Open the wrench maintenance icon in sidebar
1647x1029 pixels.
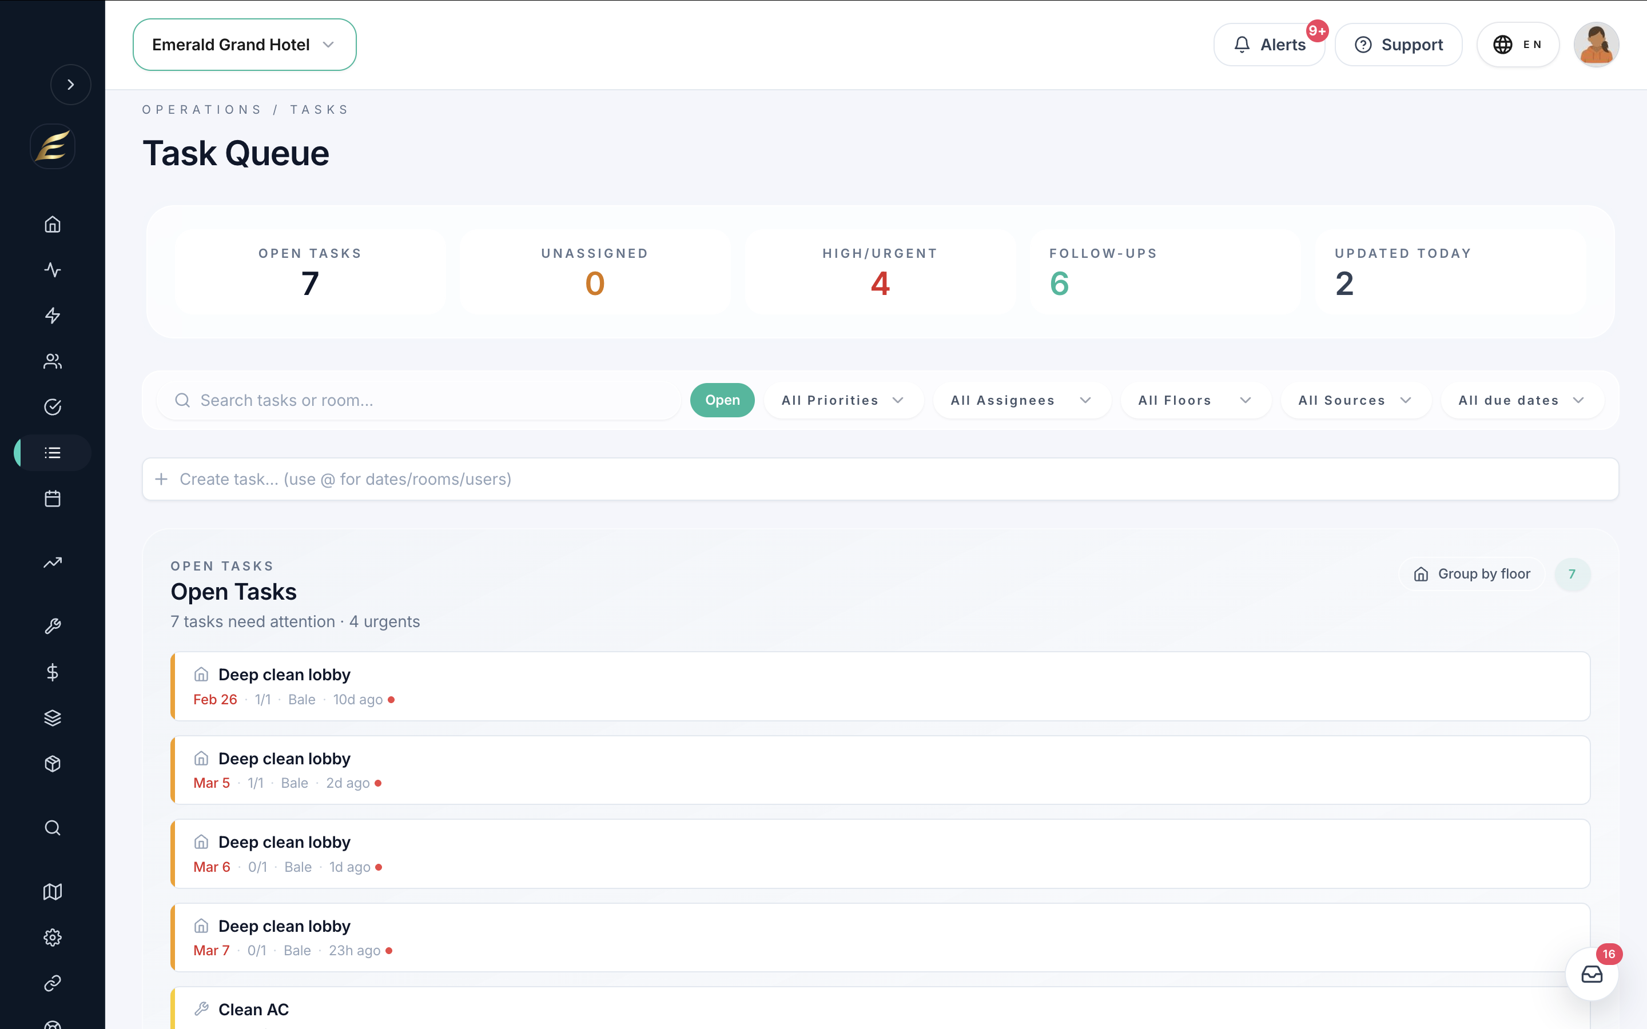(53, 626)
